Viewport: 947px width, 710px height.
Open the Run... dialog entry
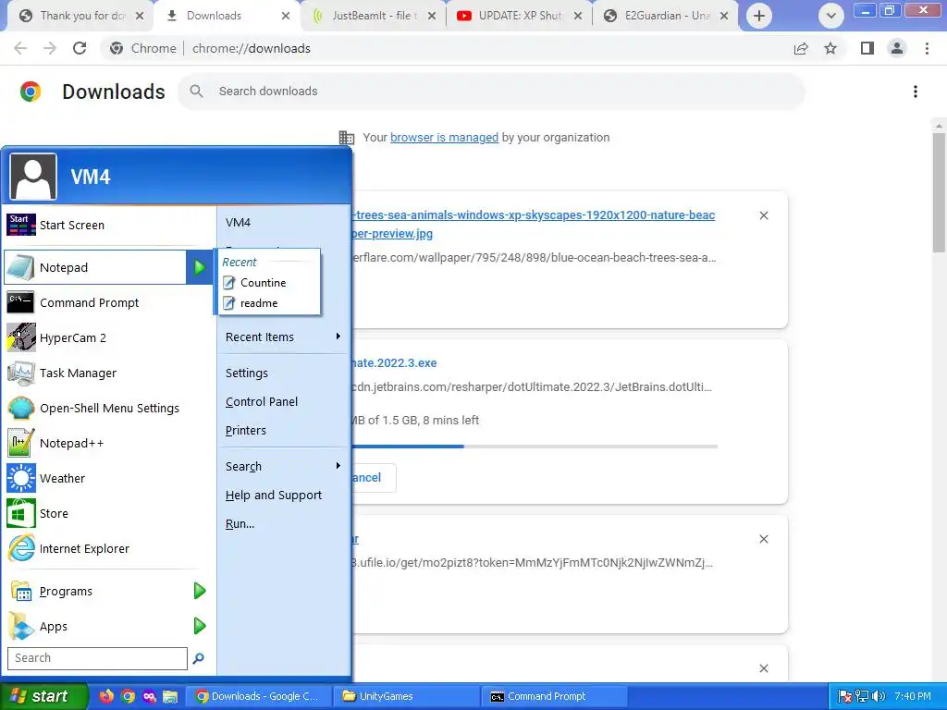pyautogui.click(x=283, y=524)
